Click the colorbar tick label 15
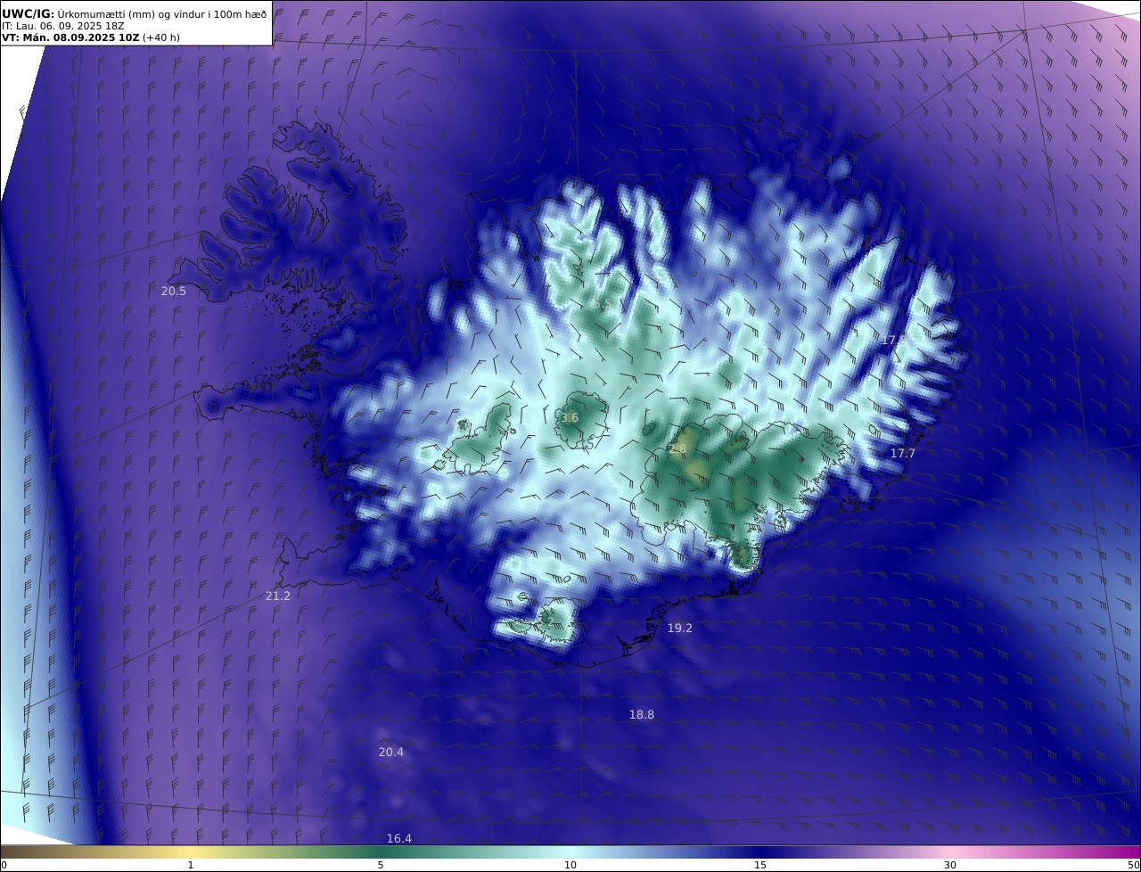Screen dimensions: 1141x872 tap(760, 865)
